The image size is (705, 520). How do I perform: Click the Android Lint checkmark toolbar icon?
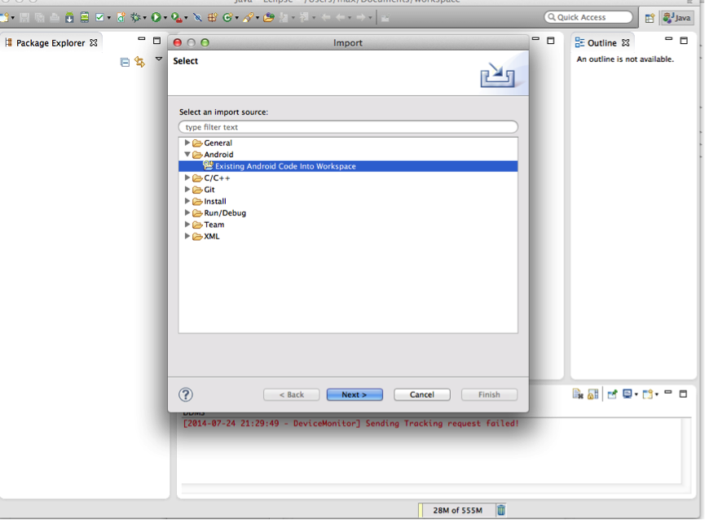99,18
